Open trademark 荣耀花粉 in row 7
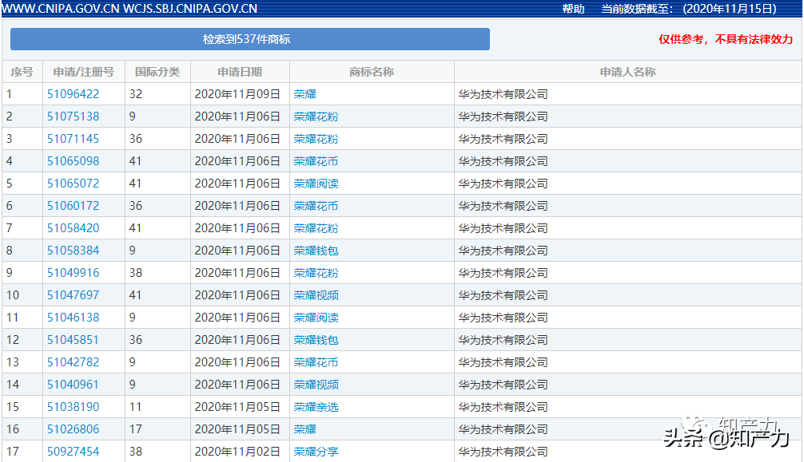The height and width of the screenshot is (462, 804). pos(316,228)
